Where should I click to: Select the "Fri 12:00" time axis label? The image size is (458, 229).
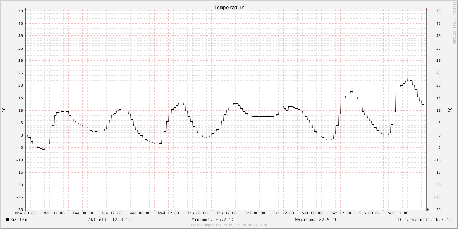point(284,213)
